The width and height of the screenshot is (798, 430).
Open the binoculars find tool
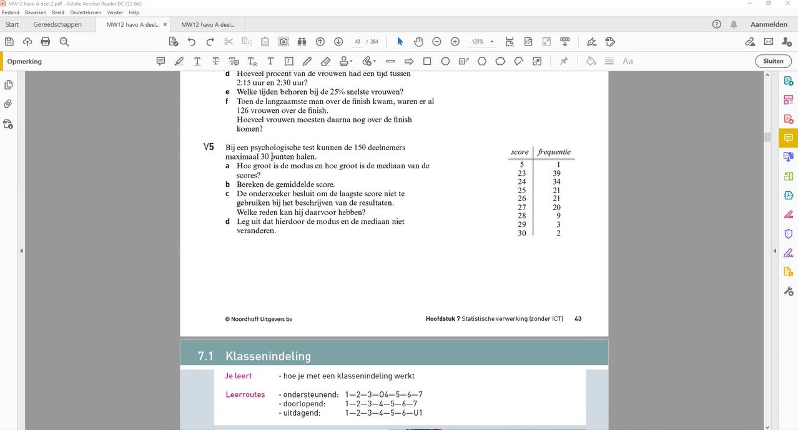click(302, 42)
